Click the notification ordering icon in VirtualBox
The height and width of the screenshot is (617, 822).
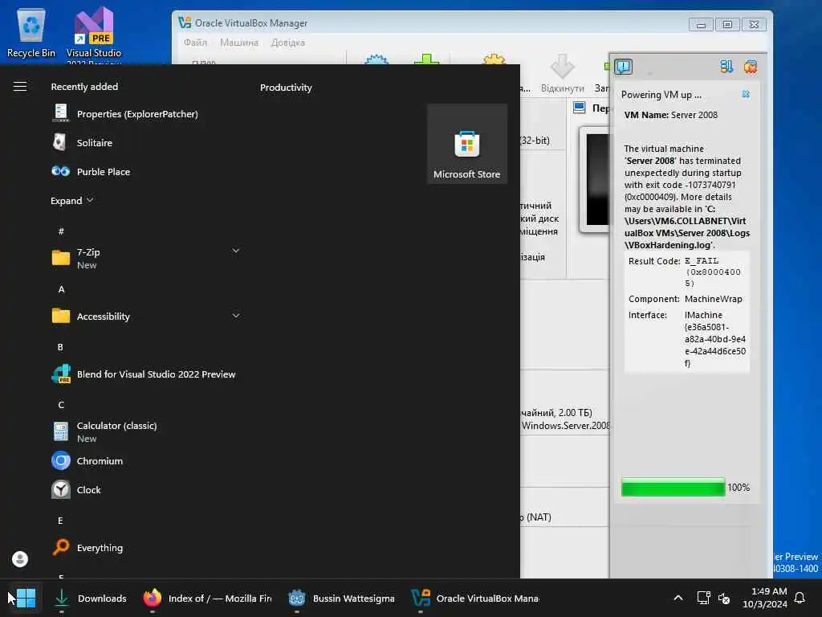point(726,67)
